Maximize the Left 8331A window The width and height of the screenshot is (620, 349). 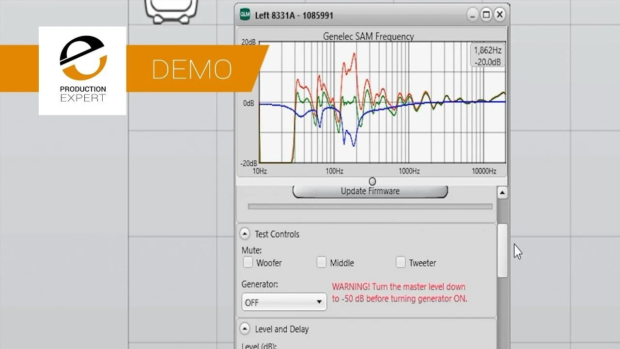tap(486, 15)
